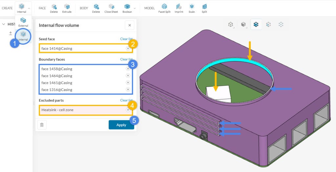Viewport: 336px width, 172px height.
Task: Expand the Boolean dropdown arrow
Action: (135, 8)
